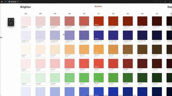Screen dimensions: 172x96
Task: Click the globe icon beside Home
Action: coord(6,2)
